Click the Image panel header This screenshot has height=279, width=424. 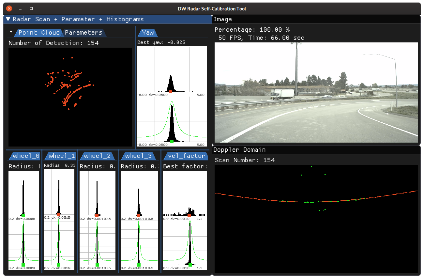tap(223, 19)
